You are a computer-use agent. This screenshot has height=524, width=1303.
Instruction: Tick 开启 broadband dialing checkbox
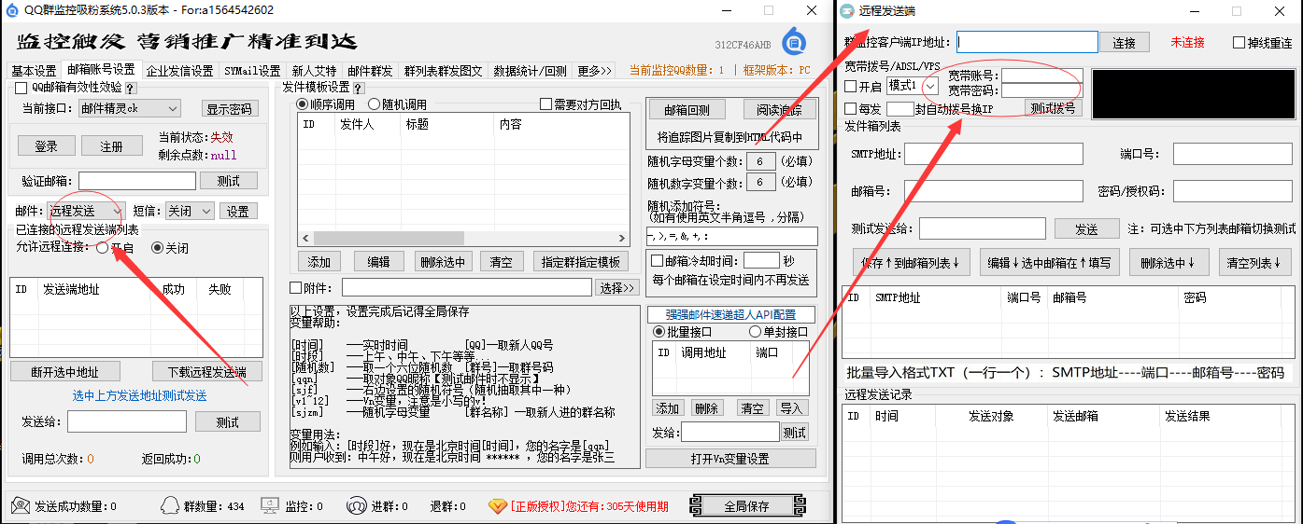pyautogui.click(x=851, y=86)
